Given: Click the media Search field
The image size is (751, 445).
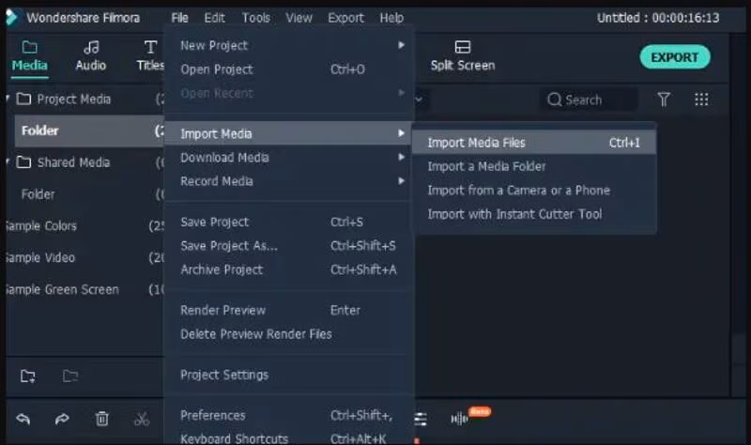Looking at the screenshot, I should [x=590, y=100].
